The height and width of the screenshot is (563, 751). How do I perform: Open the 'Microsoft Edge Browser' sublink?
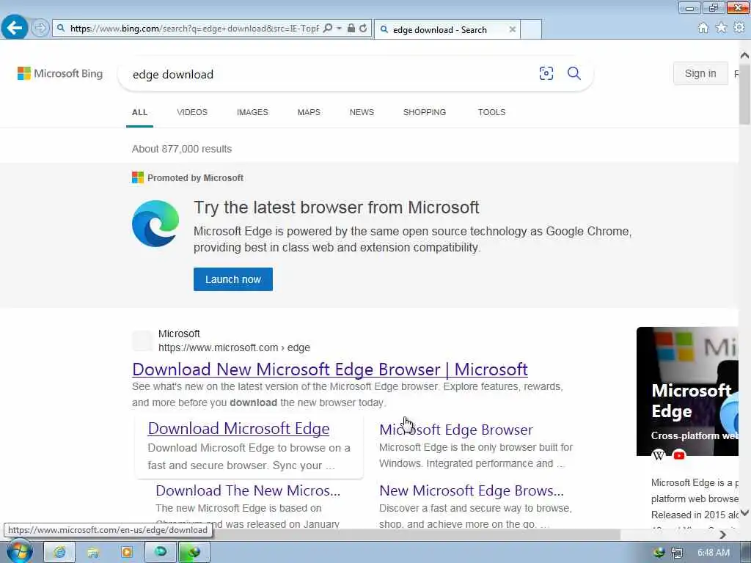click(456, 430)
